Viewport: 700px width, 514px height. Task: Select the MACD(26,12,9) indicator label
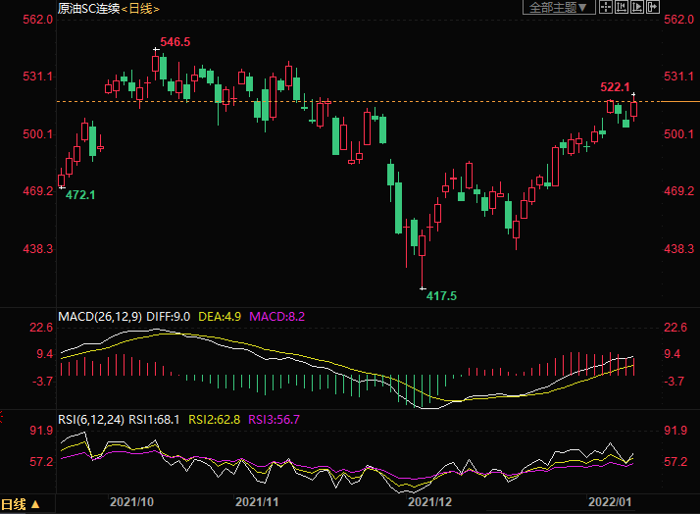pos(104,317)
